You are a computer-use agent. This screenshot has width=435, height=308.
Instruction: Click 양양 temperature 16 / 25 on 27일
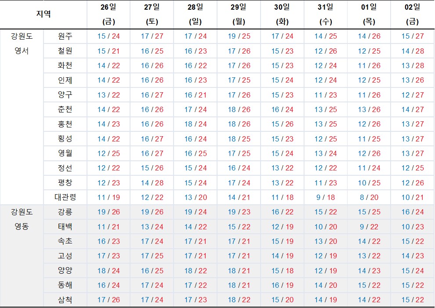[152, 271]
